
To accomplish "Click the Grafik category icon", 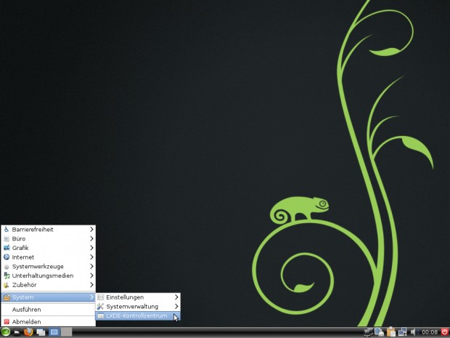I will [x=7, y=248].
